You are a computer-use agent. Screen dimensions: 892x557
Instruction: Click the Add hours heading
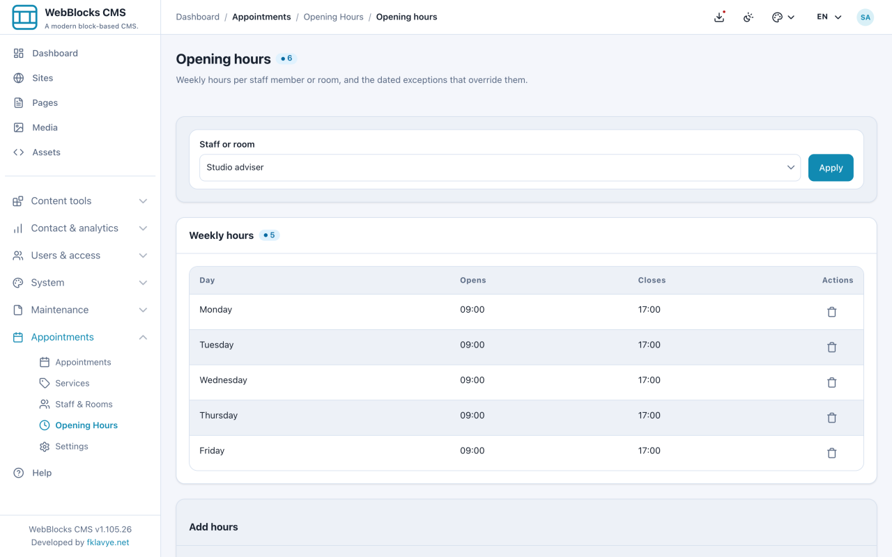click(214, 527)
